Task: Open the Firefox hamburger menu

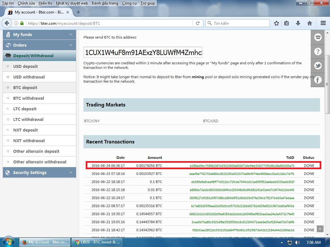Action: [x=323, y=23]
